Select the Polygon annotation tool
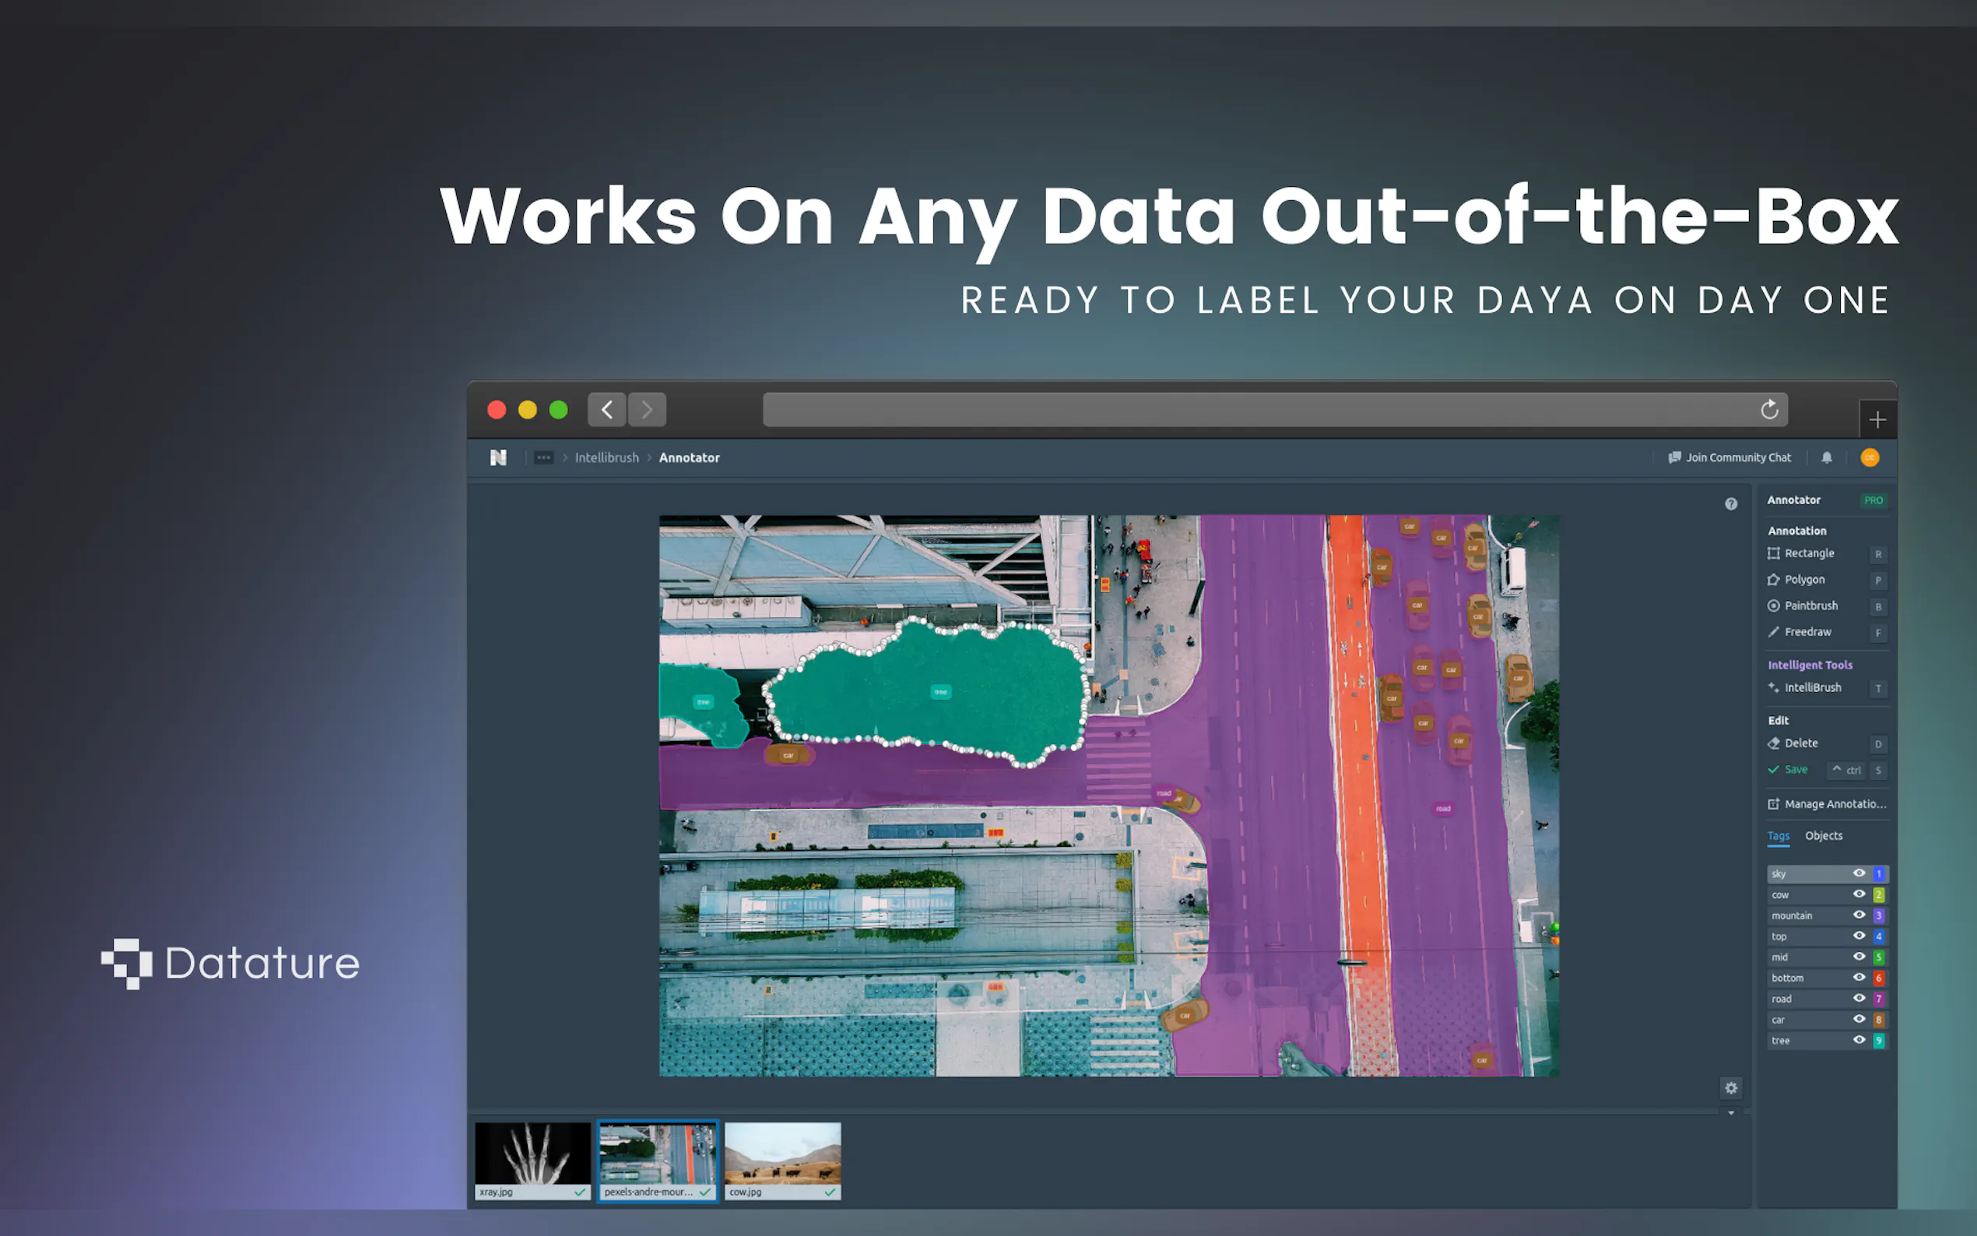 [x=1803, y=580]
